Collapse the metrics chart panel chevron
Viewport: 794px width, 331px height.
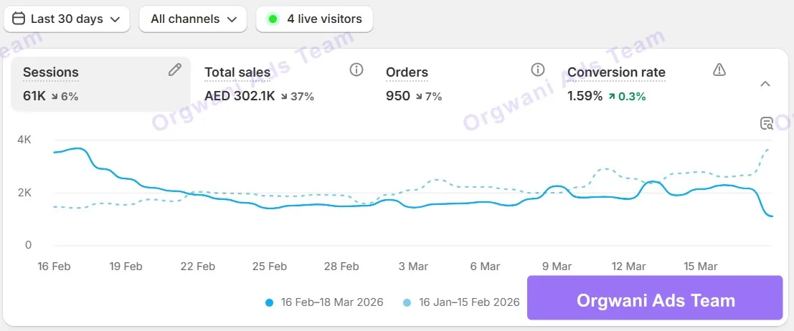(765, 84)
